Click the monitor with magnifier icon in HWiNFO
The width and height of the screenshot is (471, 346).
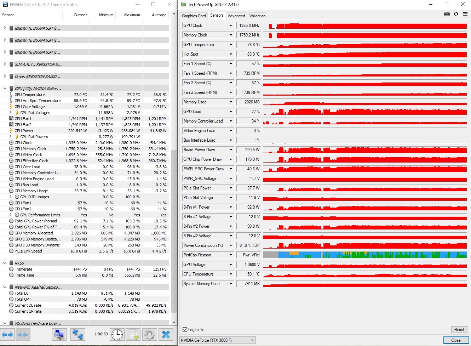coord(59,334)
